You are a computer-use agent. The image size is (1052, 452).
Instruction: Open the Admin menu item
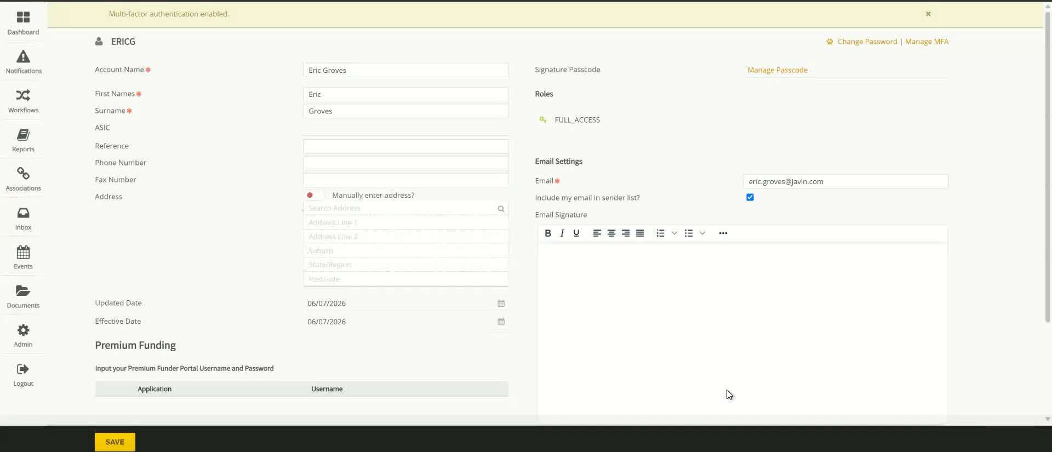pyautogui.click(x=23, y=335)
